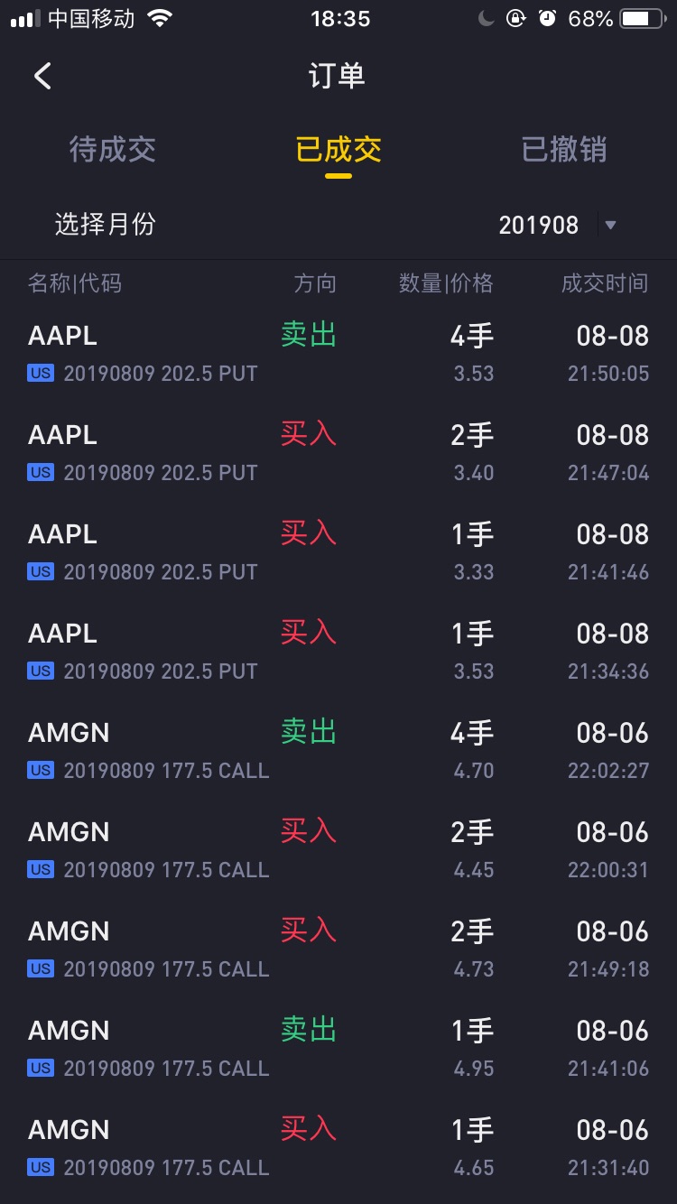Tap US badge on AMGN 22:02:27 order
This screenshot has width=677, height=1204.
click(x=41, y=770)
